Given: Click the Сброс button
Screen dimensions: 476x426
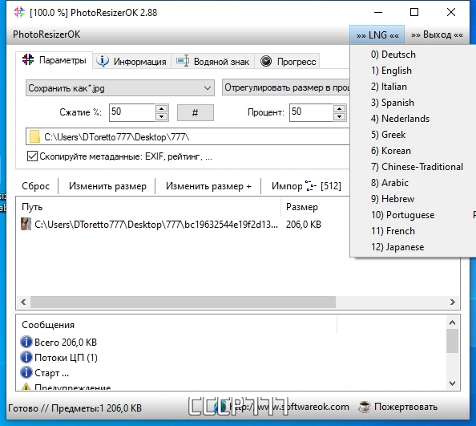Looking at the screenshot, I should (35, 186).
